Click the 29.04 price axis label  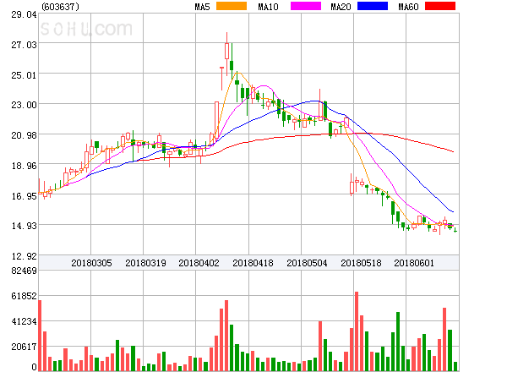(x=24, y=14)
